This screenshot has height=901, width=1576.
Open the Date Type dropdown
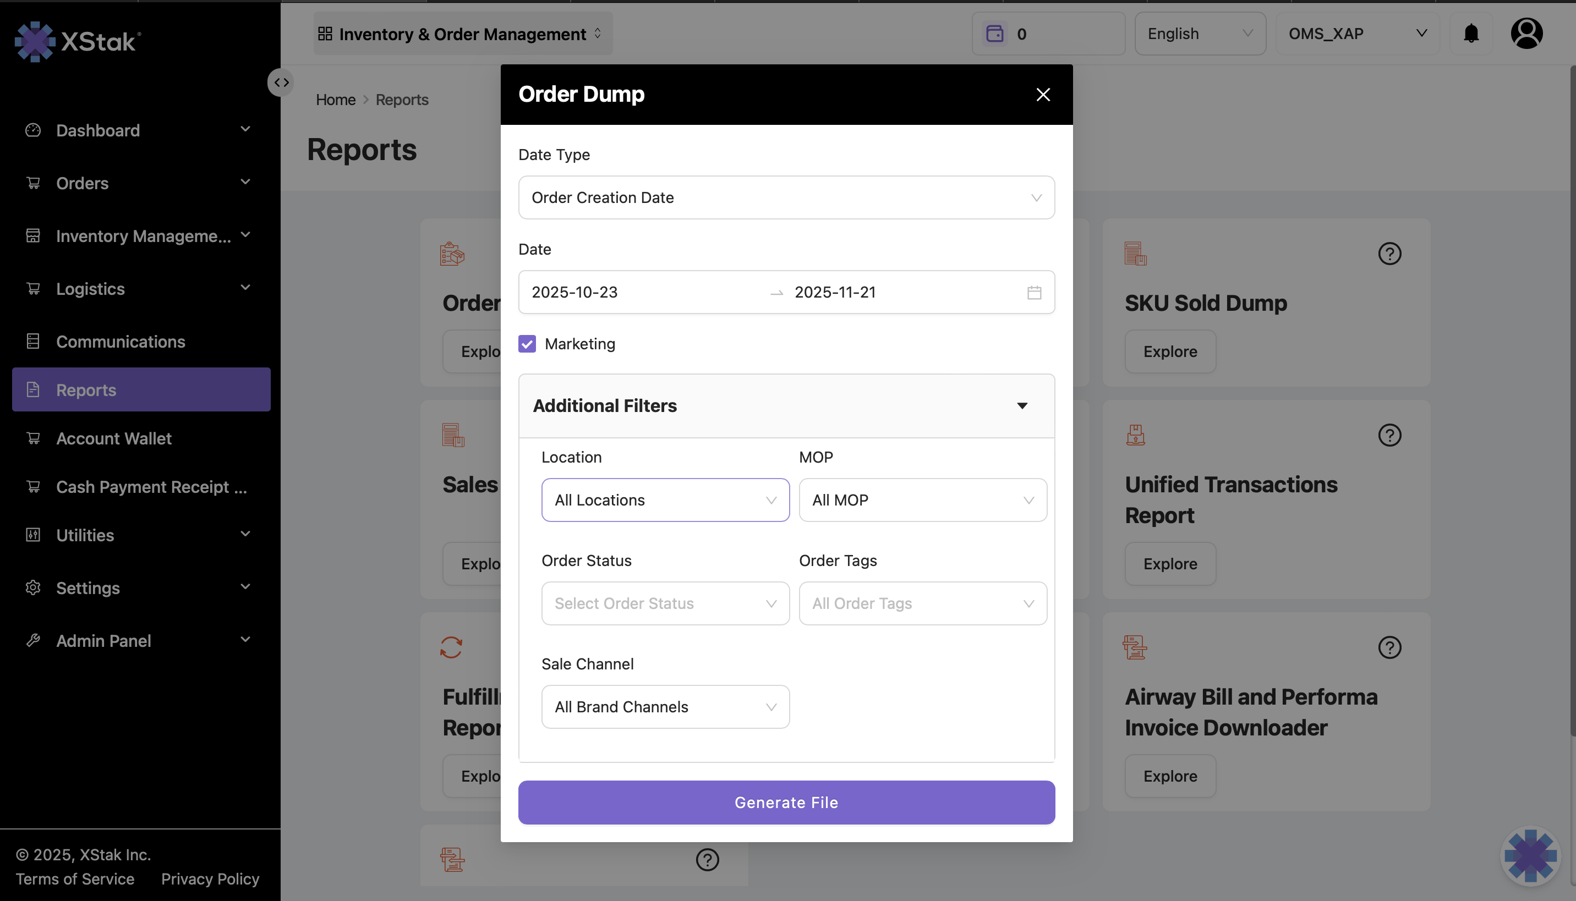pos(786,197)
